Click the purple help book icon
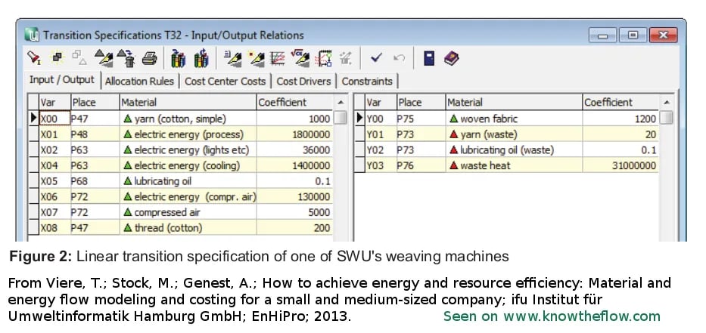Viewport: 706px width, 333px height. tap(451, 58)
